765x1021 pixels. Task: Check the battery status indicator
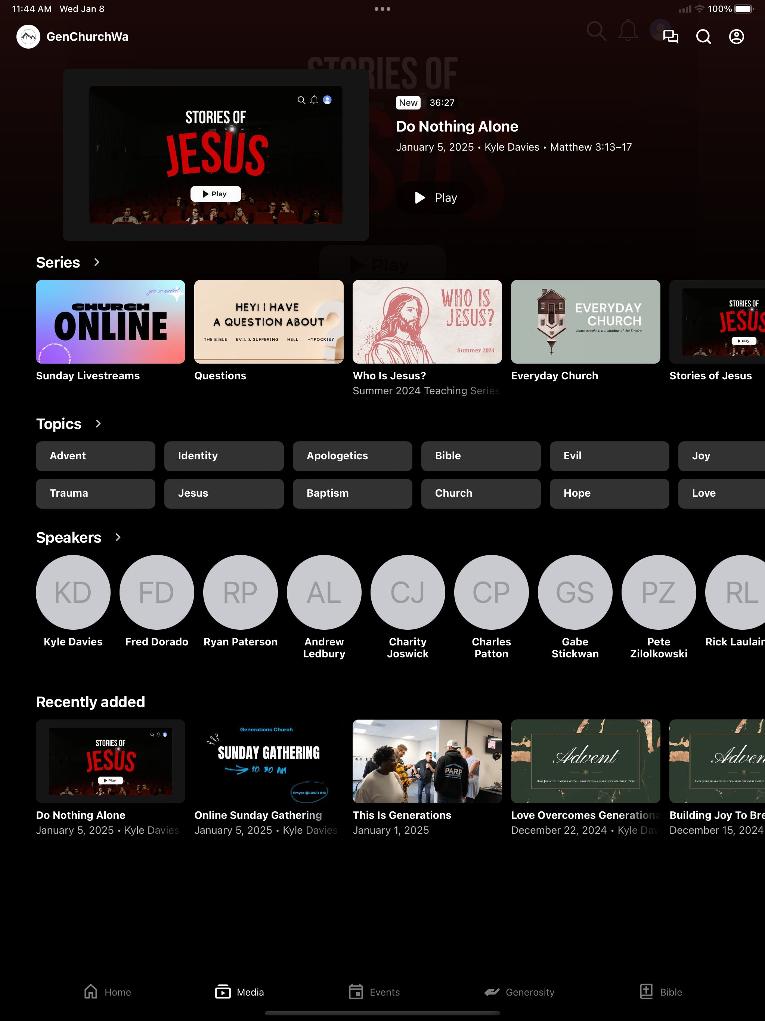pos(743,9)
